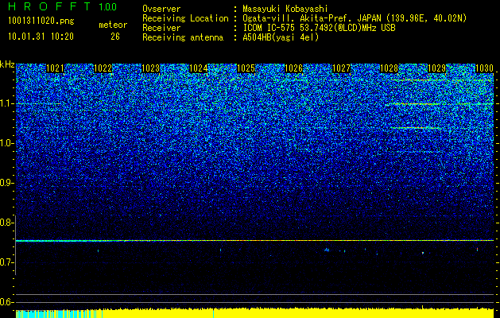Click the ICOM IC-575 receiver value
Screen dimensions: 500x318
(x=319, y=28)
